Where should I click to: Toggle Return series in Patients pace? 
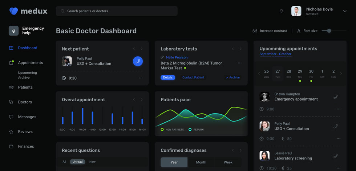click(x=196, y=130)
